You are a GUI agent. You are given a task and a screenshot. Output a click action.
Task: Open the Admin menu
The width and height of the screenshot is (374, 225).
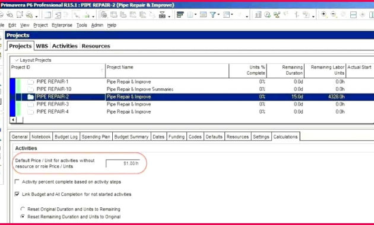click(97, 25)
